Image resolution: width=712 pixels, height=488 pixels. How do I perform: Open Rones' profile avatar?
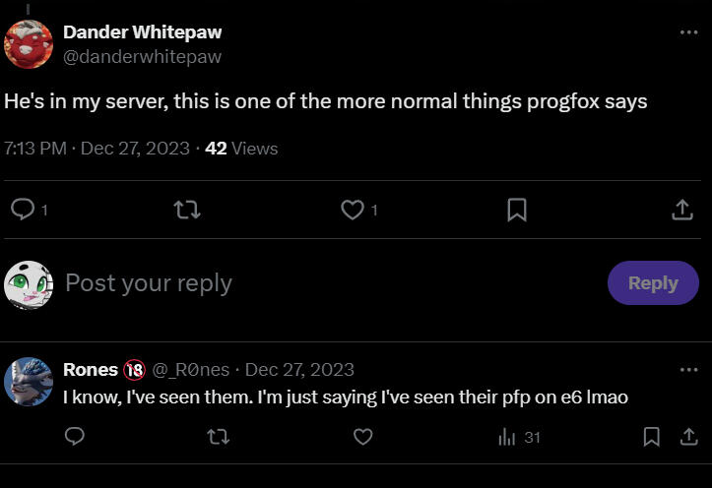[29, 381]
